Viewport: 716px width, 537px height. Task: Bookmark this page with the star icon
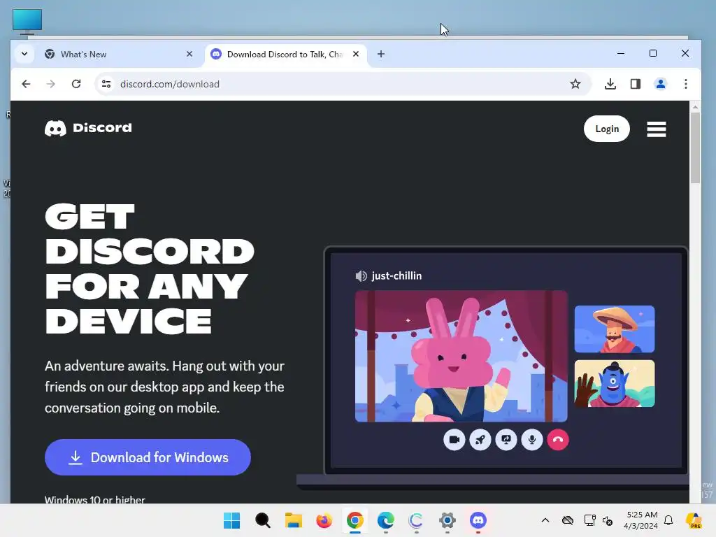pos(575,84)
